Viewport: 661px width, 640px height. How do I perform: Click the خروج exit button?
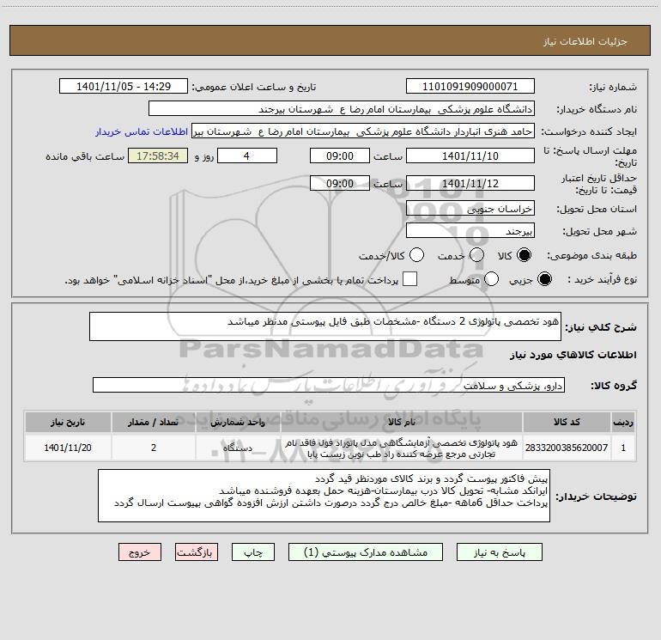(x=140, y=552)
